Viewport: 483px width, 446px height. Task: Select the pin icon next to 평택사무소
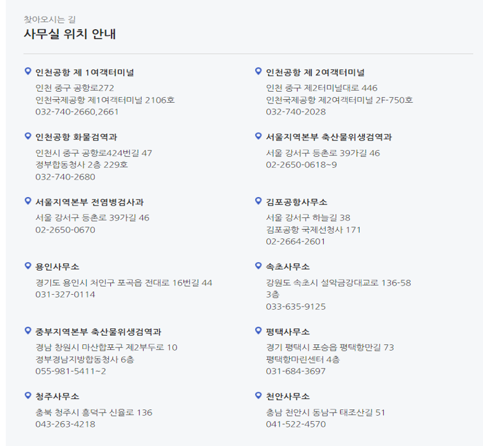(x=258, y=331)
